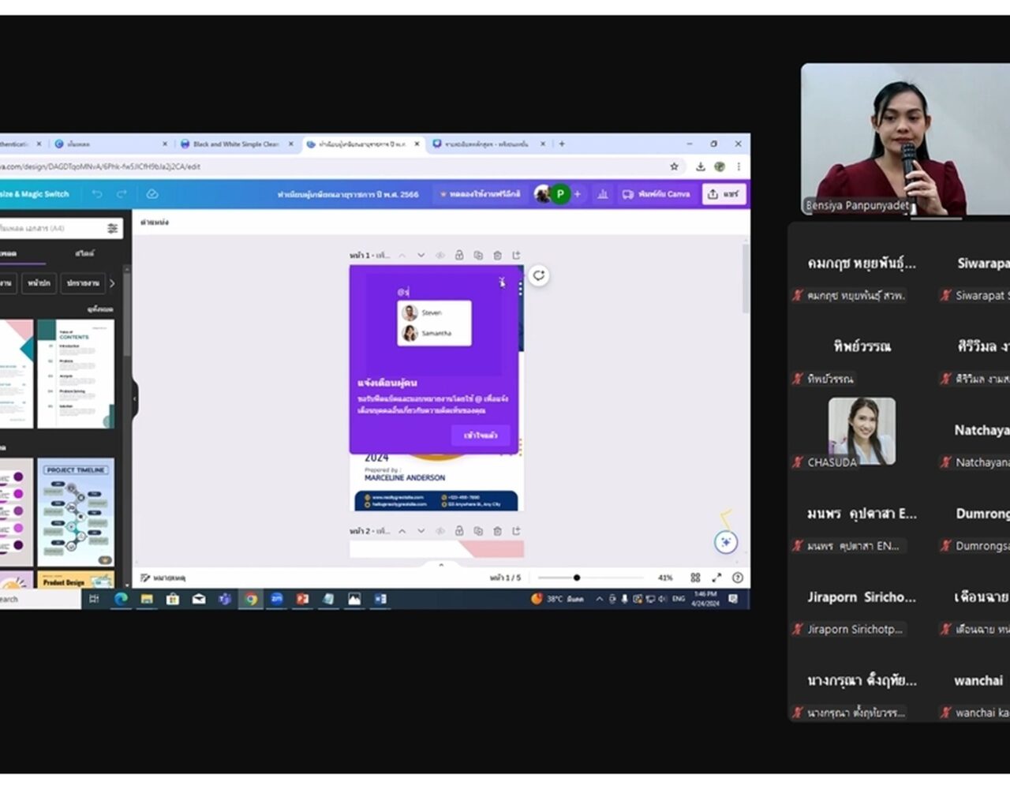
Task: Open File Explorer from the taskbar
Action: 147,599
